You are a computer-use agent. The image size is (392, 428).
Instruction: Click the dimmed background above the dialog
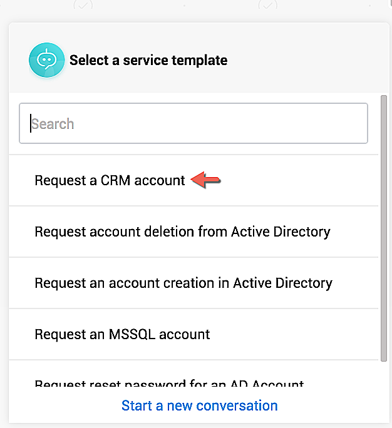pyautogui.click(x=188, y=10)
